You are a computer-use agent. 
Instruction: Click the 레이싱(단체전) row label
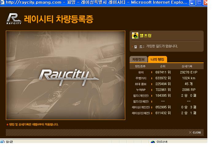pos(141,113)
